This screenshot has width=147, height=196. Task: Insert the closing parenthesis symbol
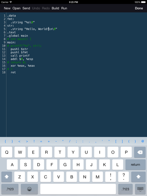click(x=135, y=141)
